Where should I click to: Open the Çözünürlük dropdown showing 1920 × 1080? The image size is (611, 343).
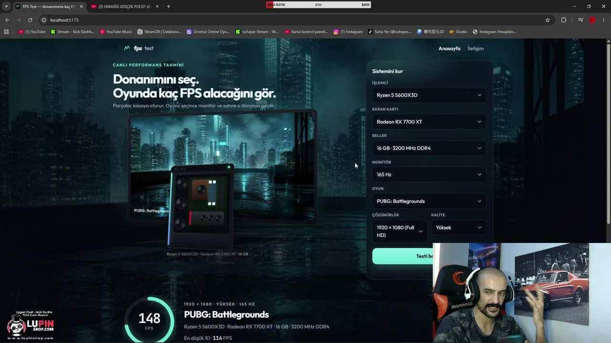click(x=400, y=232)
